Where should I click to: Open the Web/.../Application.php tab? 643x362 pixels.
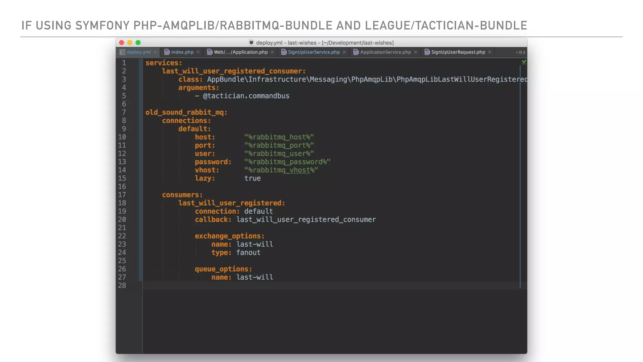(241, 52)
